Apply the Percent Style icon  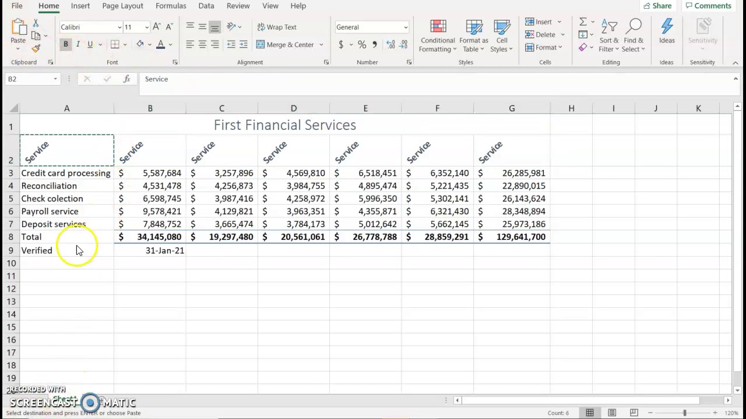(x=362, y=44)
